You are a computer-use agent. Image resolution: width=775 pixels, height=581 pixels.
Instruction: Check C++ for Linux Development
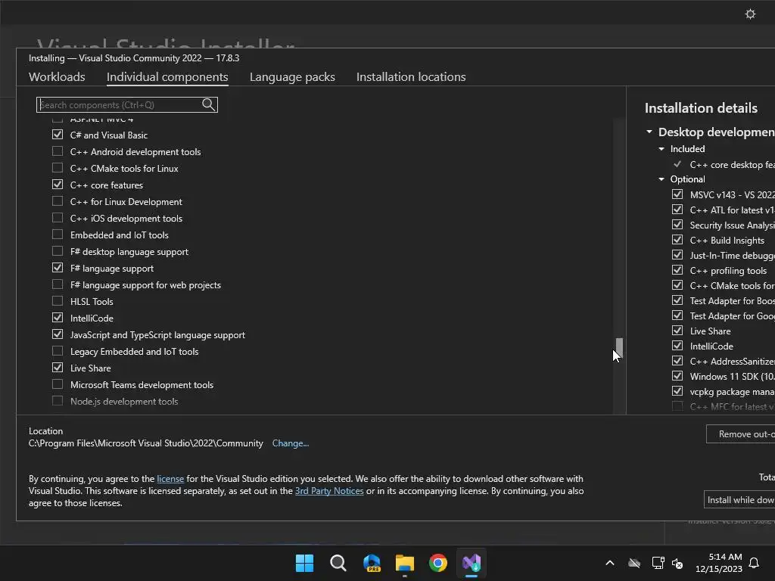(x=58, y=201)
